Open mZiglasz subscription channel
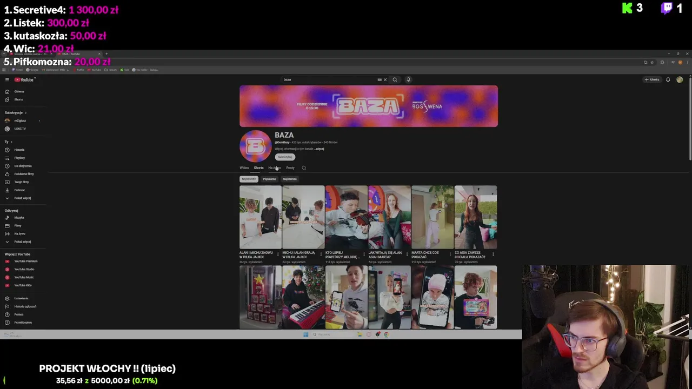Screen dimensions: 692x389 pos(20,120)
